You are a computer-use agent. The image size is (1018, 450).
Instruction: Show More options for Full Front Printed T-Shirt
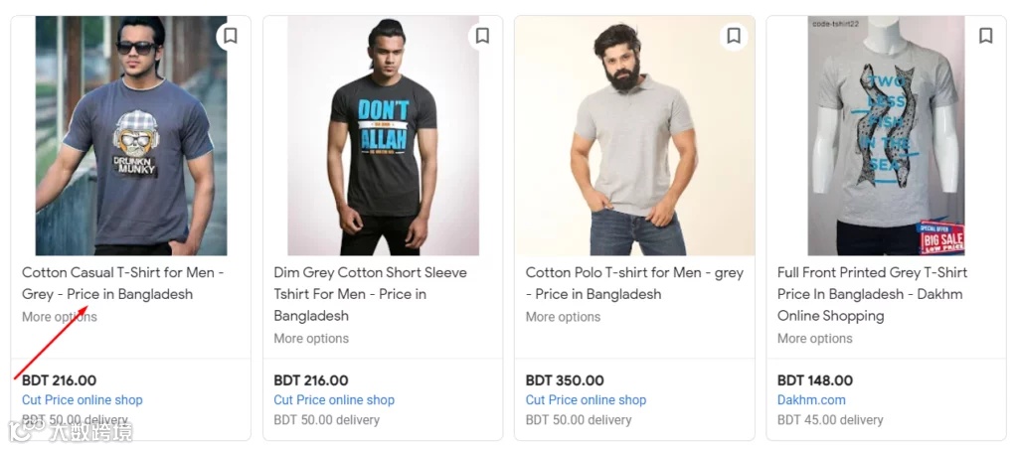[814, 339]
